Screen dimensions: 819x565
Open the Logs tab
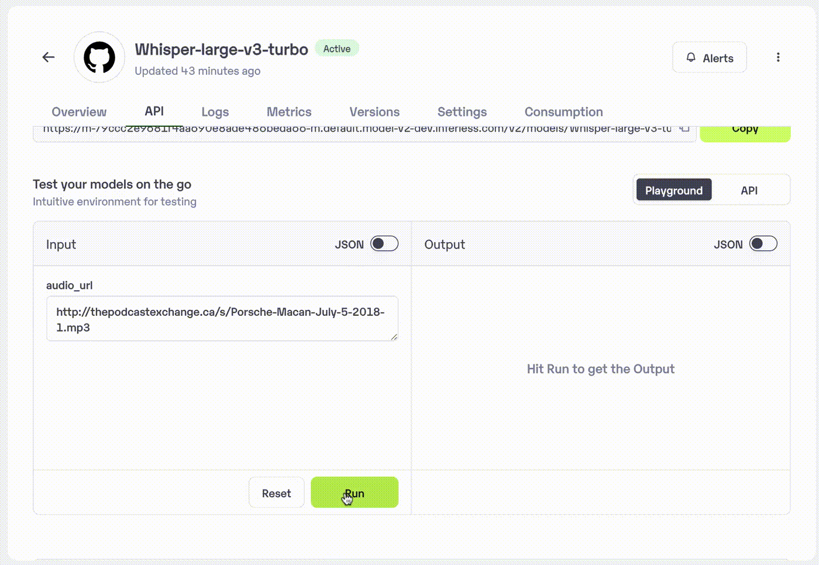click(x=215, y=112)
